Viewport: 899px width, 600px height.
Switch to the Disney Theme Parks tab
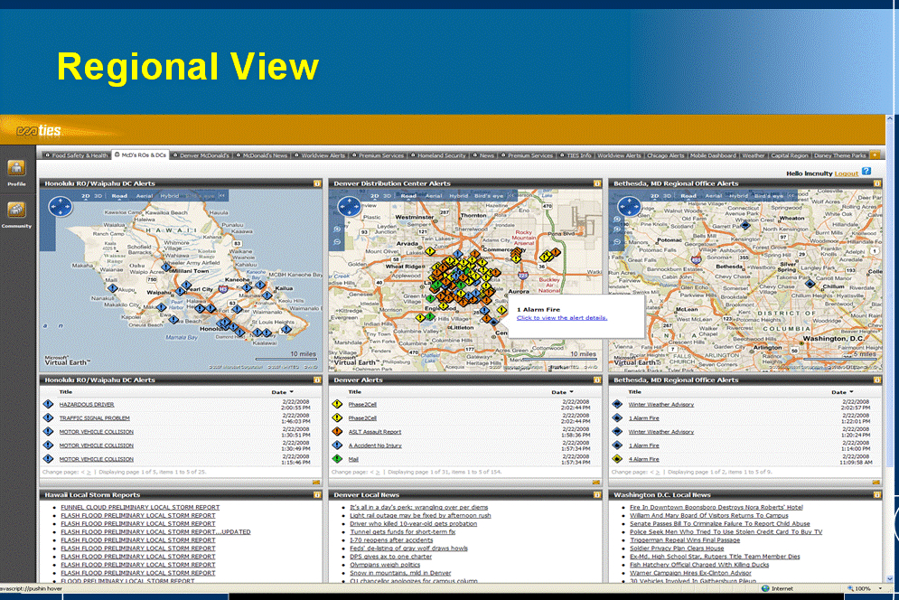(840, 155)
